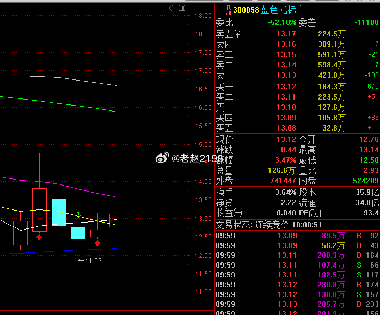Click the 量比 value 2.93
Viewport: 380px width, 315px height.
(x=371, y=170)
